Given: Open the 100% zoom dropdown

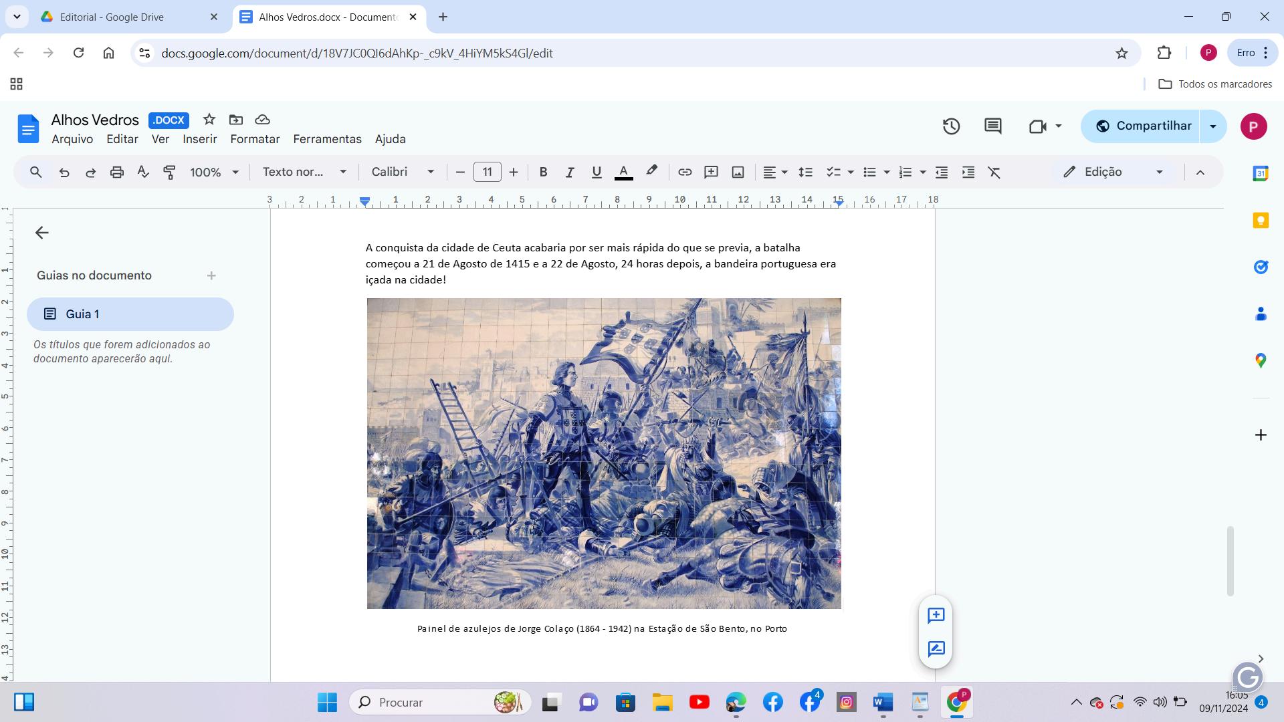Looking at the screenshot, I should (x=214, y=172).
